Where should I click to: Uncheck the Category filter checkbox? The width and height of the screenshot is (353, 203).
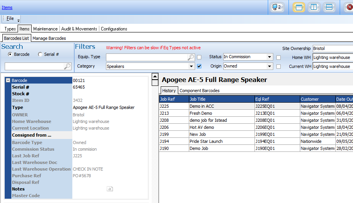coord(199,66)
